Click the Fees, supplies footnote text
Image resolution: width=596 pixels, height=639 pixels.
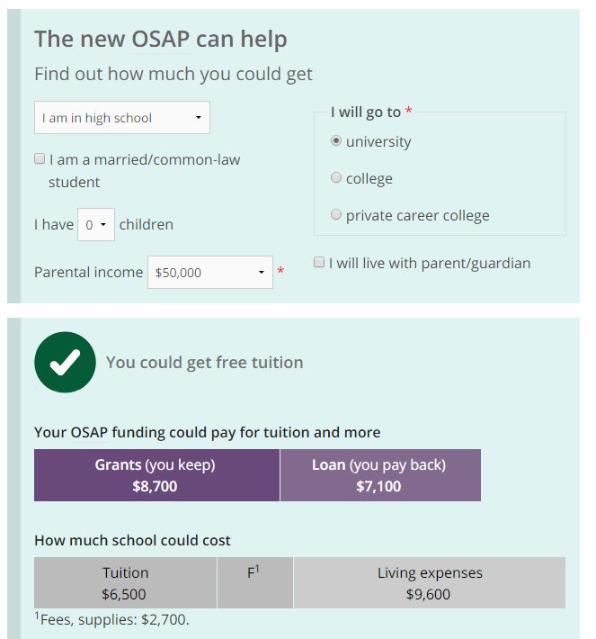[x=112, y=619]
